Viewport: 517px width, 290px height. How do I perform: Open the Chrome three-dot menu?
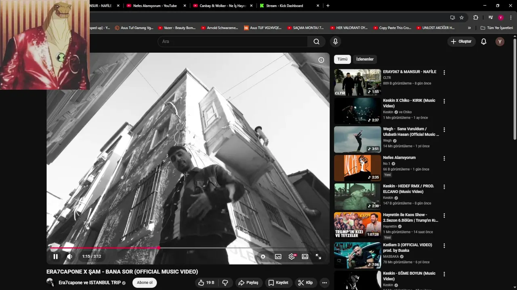click(511, 17)
